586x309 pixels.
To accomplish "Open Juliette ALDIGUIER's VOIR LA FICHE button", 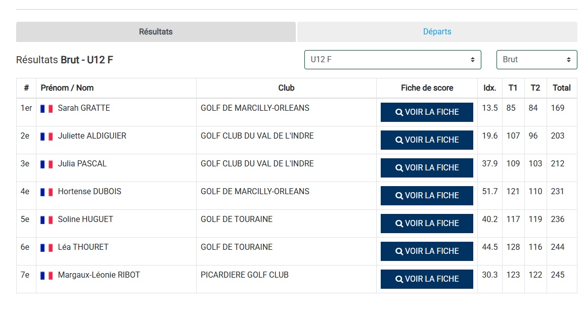I will [x=427, y=140].
